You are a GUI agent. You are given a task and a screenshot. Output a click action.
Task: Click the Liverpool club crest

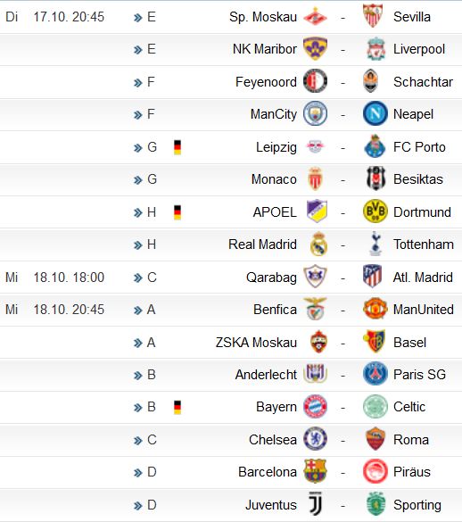375,49
